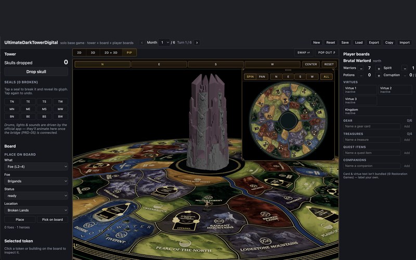Click the treasure name field
The image size is (416, 260).
point(372,139)
